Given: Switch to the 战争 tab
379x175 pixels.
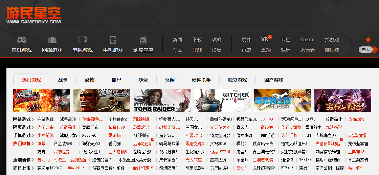Looking at the screenshot, I should [63, 80].
